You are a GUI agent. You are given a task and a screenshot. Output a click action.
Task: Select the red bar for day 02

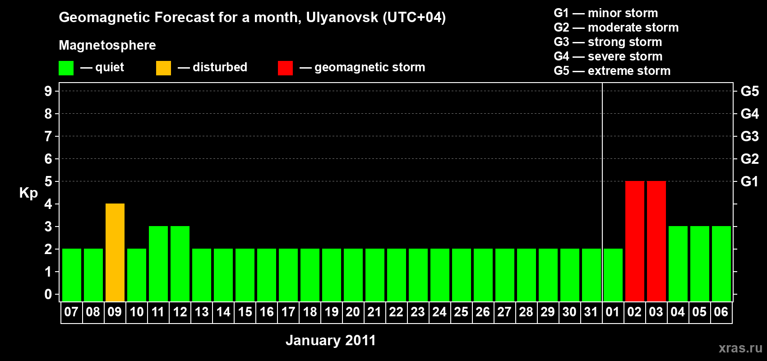click(634, 241)
